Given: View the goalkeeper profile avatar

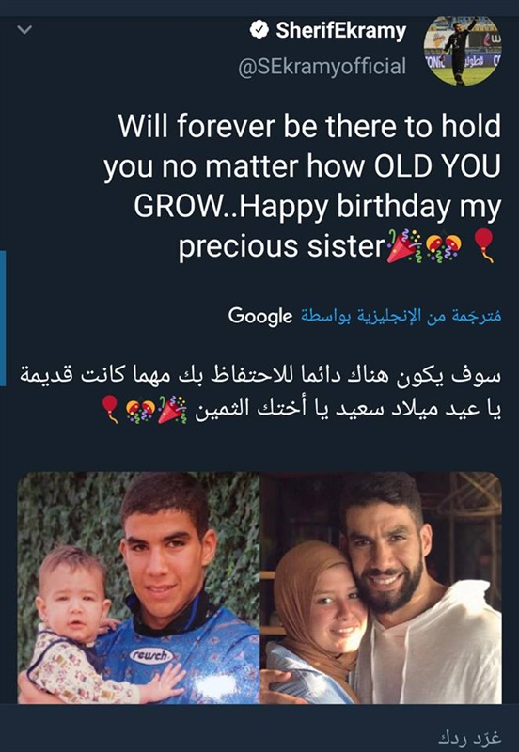Looking at the screenshot, I should (463, 51).
